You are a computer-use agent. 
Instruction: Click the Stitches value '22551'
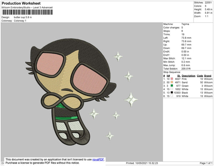tap(208, 3)
